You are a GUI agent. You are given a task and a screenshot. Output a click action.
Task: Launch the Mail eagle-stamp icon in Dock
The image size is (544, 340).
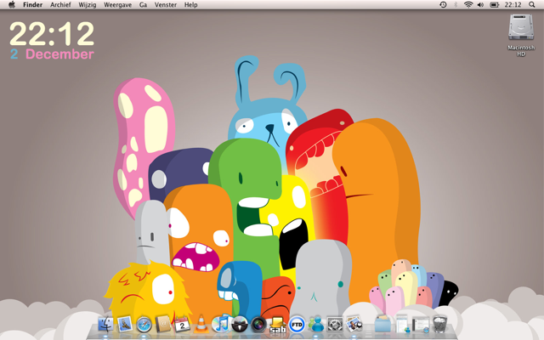click(125, 324)
